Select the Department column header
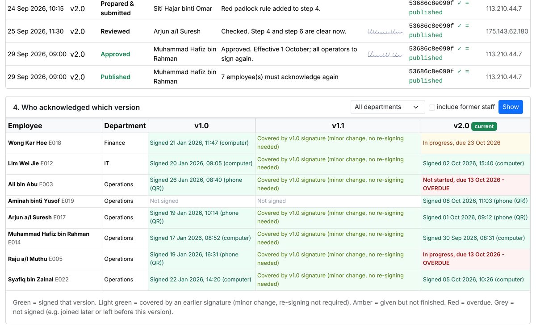Image resolution: width=536 pixels, height=335 pixels. point(125,126)
